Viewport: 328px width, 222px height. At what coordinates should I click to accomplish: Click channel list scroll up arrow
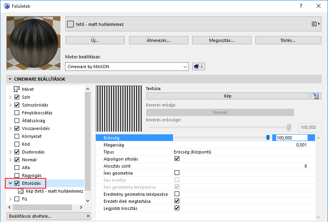[87, 89]
